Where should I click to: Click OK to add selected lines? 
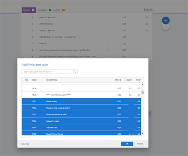[x=127, y=144]
